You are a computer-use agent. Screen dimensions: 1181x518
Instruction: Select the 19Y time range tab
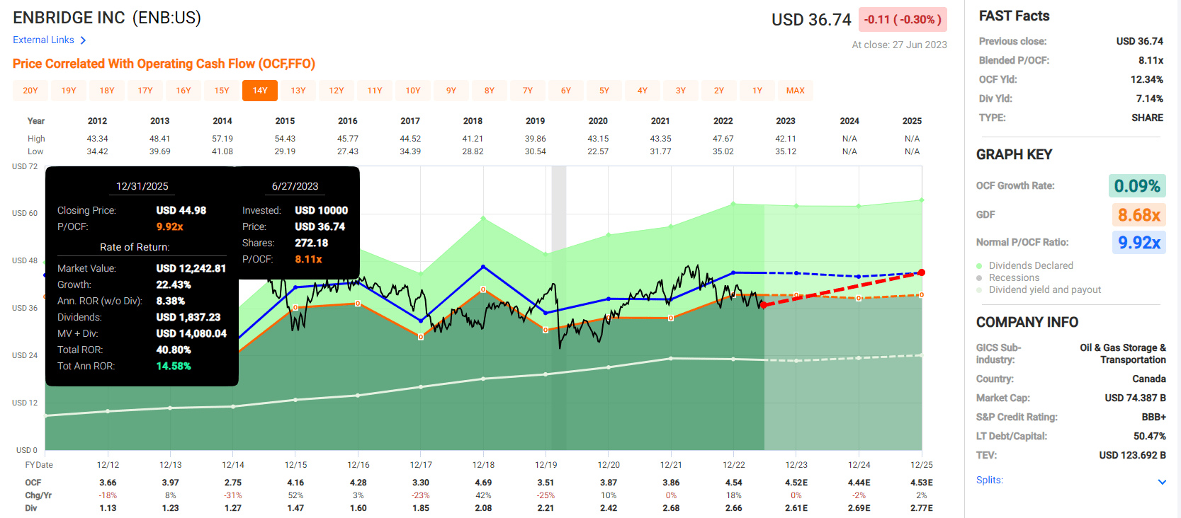click(69, 91)
